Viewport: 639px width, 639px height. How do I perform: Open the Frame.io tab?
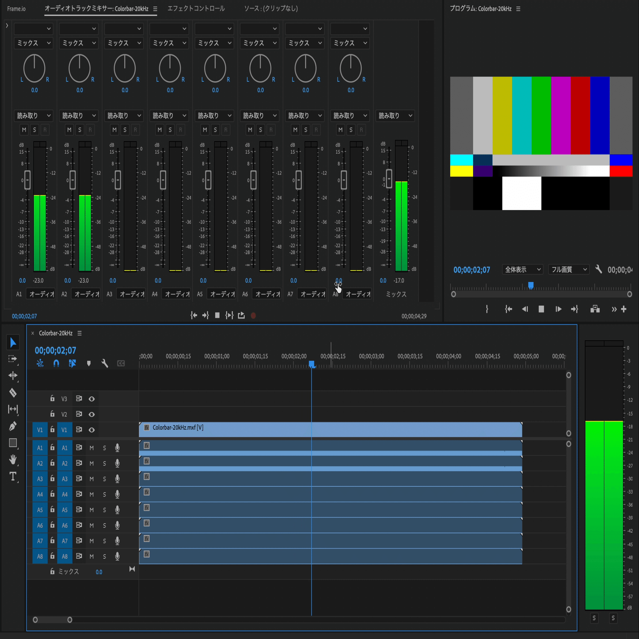point(15,9)
